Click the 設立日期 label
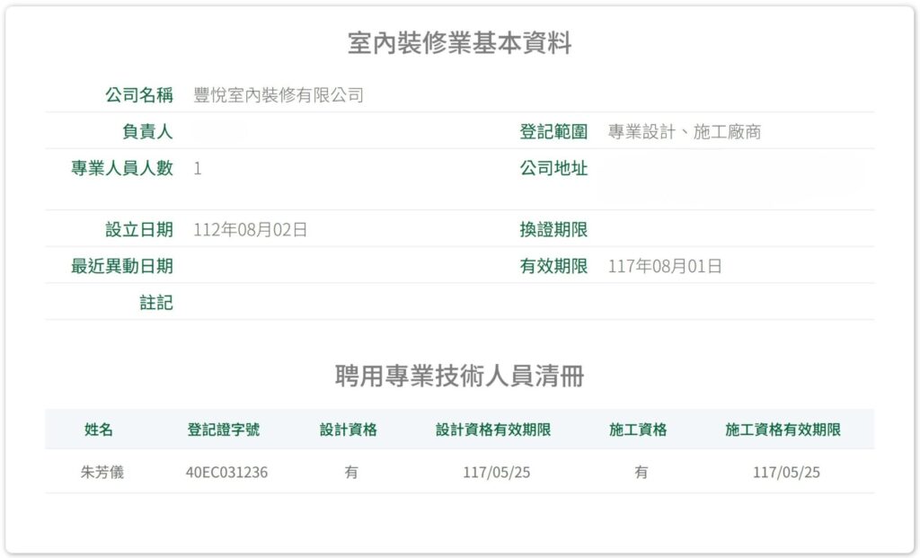920x558 pixels. point(139,229)
